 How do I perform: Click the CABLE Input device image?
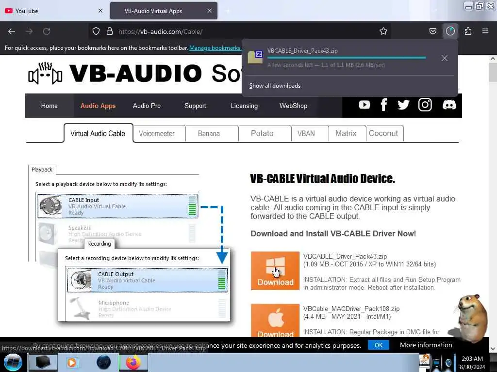pyautogui.click(x=50, y=206)
